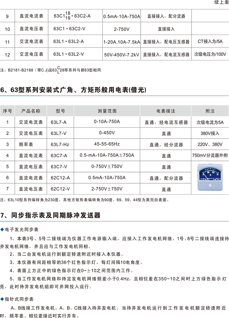Select the 电表接法 column header

coord(166,111)
